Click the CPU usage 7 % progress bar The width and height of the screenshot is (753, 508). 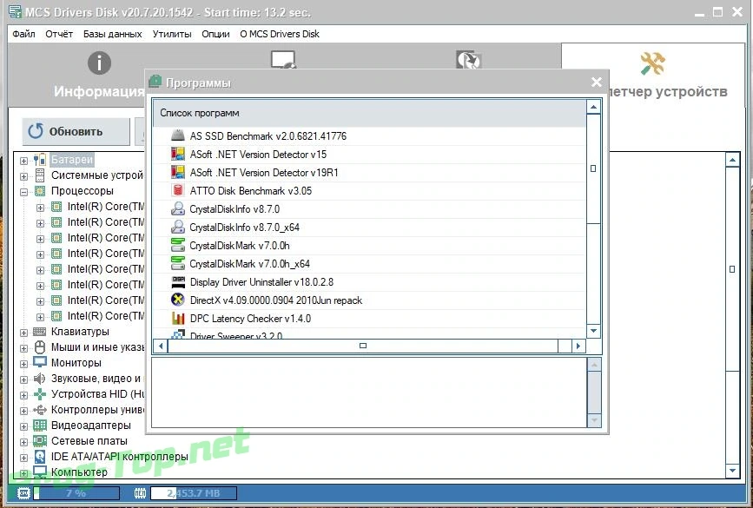click(x=76, y=493)
